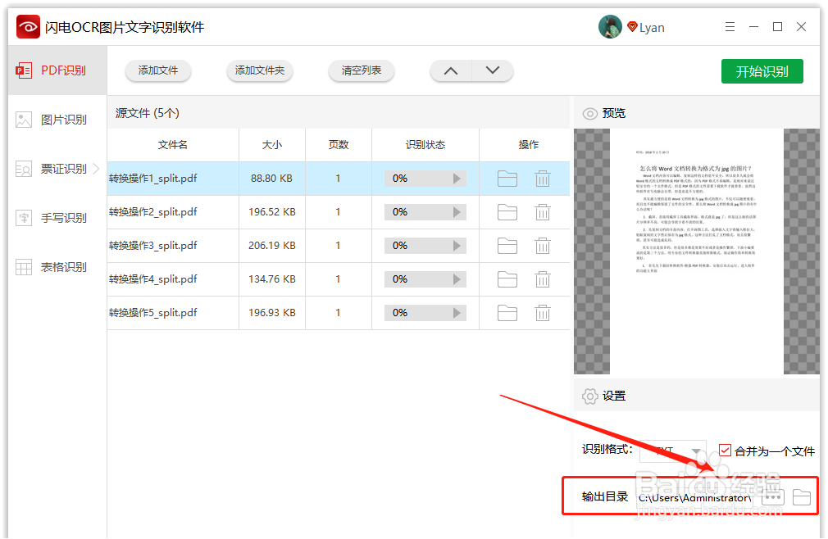Viewport: 828px width, 539px height.
Task: Click the up chevron above the file list
Action: point(450,71)
